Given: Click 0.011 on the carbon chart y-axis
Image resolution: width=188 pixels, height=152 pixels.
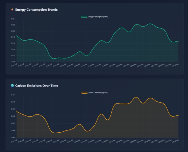Looking at the screenshot, I should pyautogui.click(x=13, y=95).
